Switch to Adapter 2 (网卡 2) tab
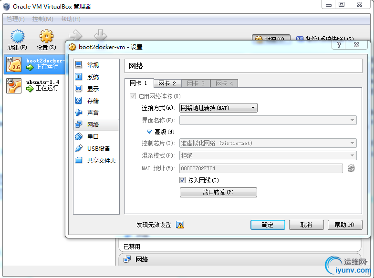This screenshot has height=278, width=374. (167, 83)
